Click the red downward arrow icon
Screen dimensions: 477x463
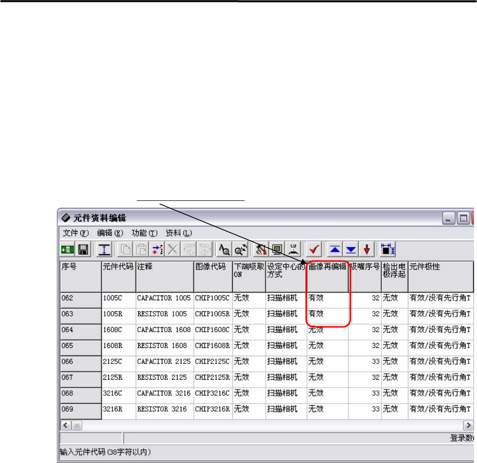pos(367,249)
